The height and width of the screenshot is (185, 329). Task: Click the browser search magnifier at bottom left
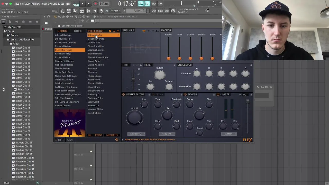tap(38, 183)
